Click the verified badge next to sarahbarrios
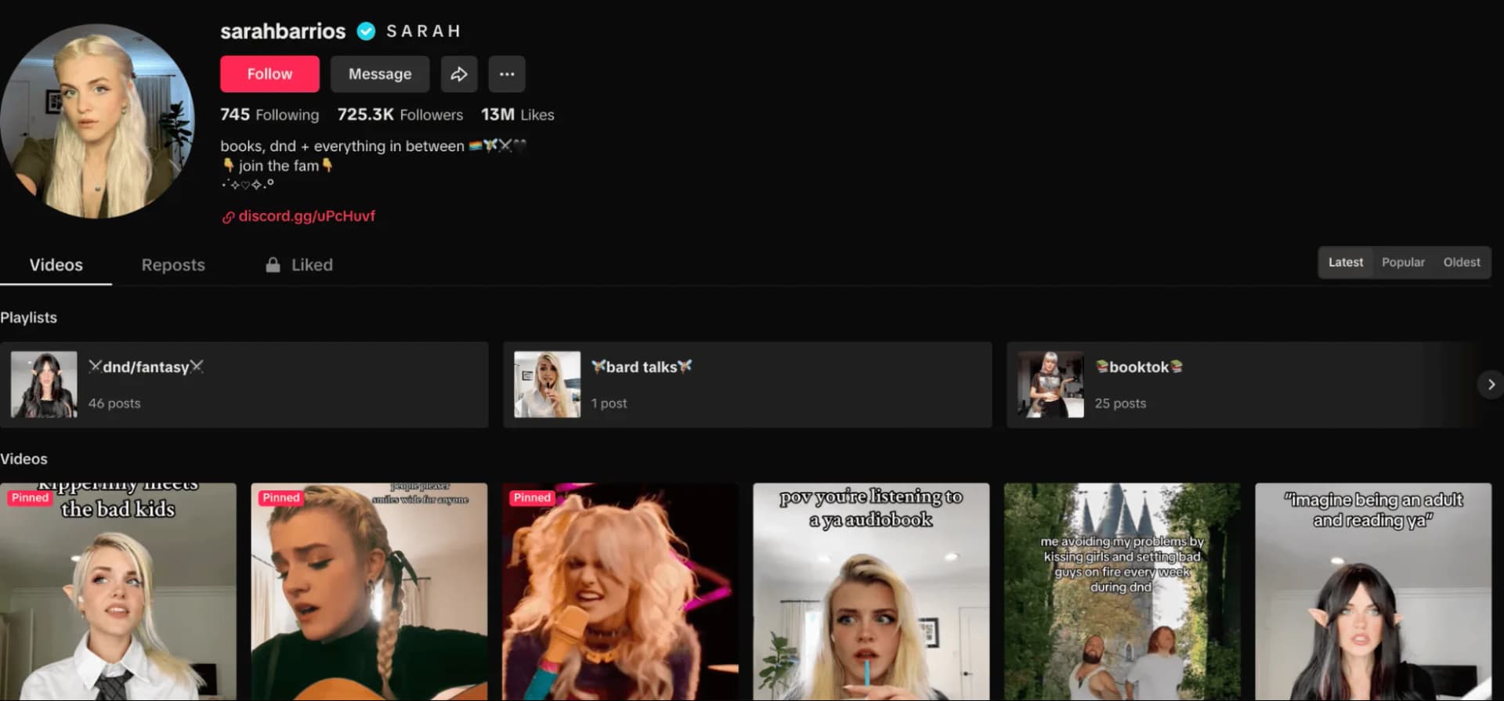 point(366,31)
